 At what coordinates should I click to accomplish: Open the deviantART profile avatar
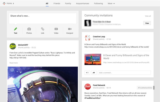[13, 46]
